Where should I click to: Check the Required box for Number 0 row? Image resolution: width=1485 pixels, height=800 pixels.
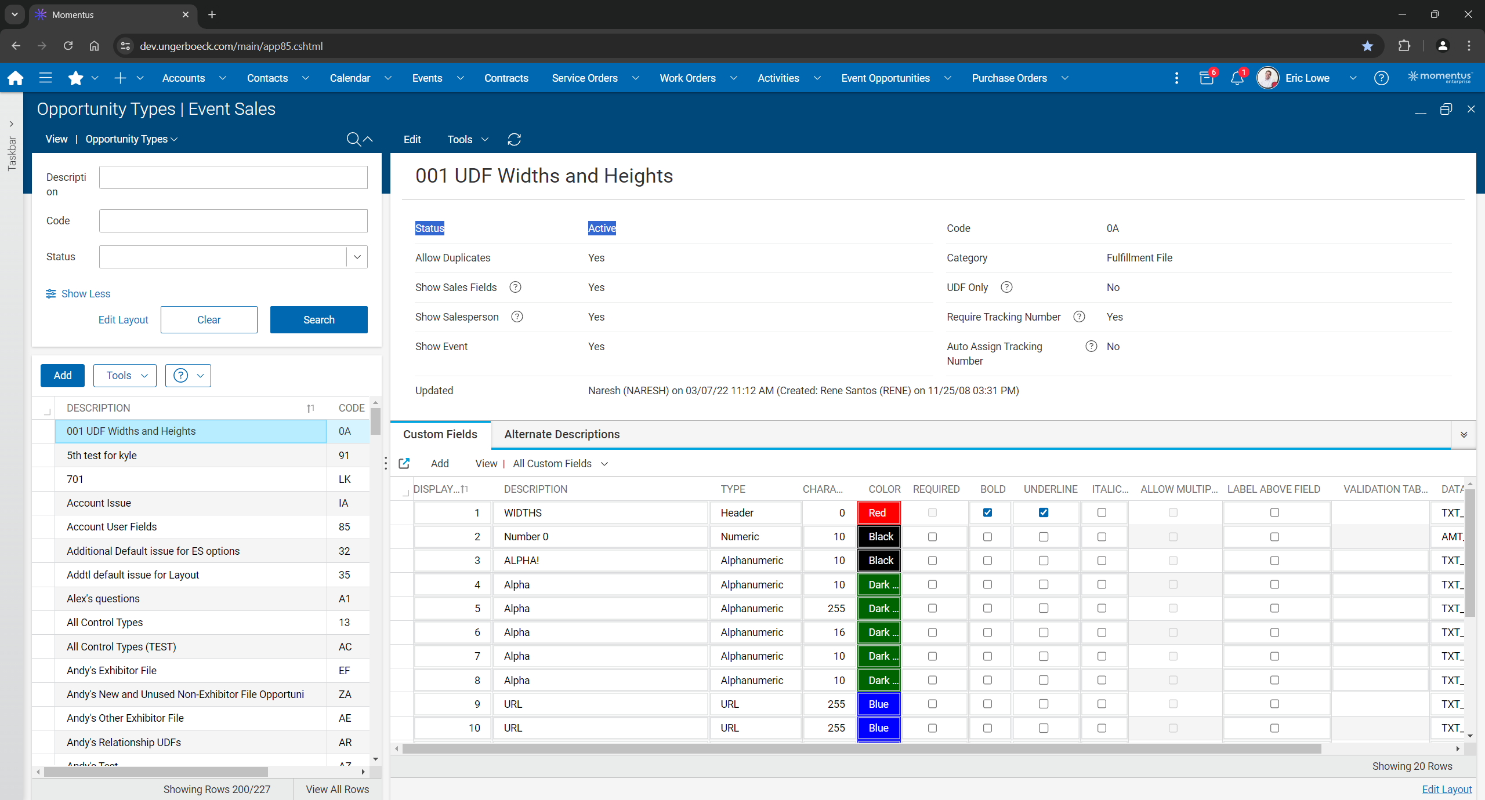(x=932, y=537)
